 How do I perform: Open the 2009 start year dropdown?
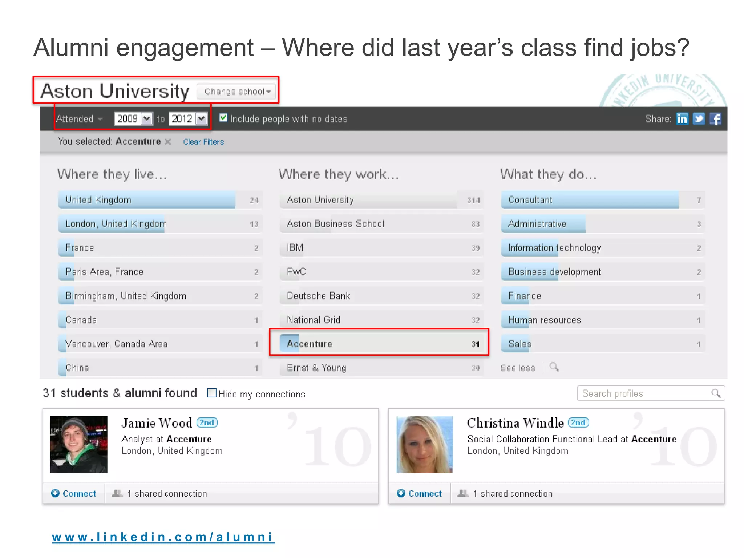(133, 118)
